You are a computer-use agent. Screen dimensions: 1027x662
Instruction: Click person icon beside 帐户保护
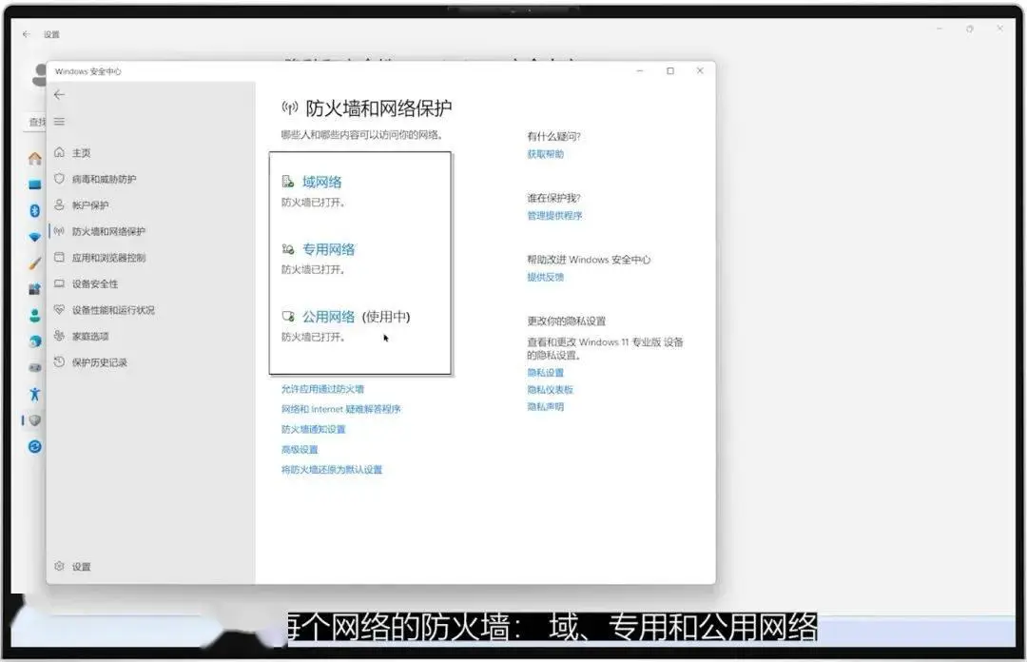coord(59,204)
